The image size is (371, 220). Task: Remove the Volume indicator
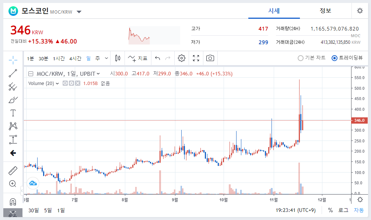(x=78, y=83)
